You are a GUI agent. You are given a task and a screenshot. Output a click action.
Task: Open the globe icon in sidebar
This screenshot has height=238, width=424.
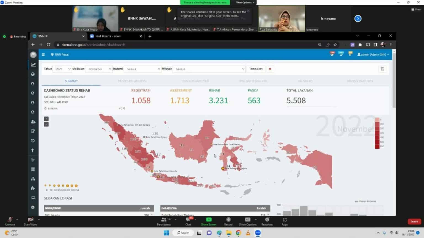click(x=33, y=74)
